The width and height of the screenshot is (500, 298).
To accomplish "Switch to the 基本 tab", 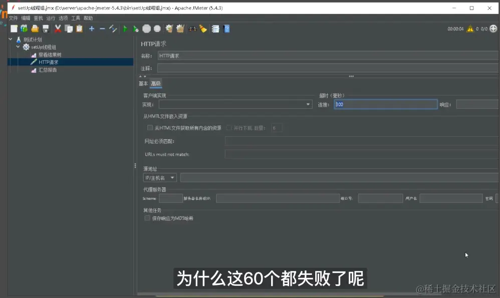I will [143, 84].
